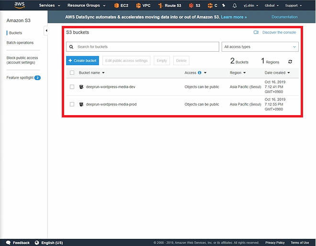Sort by Date created column
This screenshot has width=316, height=246.
(277, 73)
